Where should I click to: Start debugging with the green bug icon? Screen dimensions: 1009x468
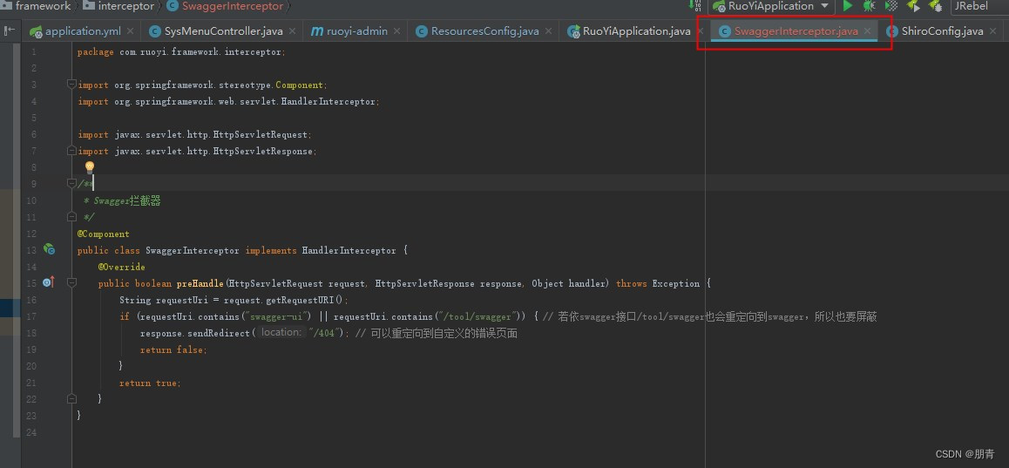point(869,6)
